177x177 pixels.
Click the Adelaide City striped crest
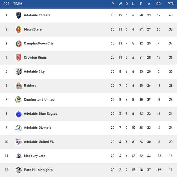click(19, 71)
